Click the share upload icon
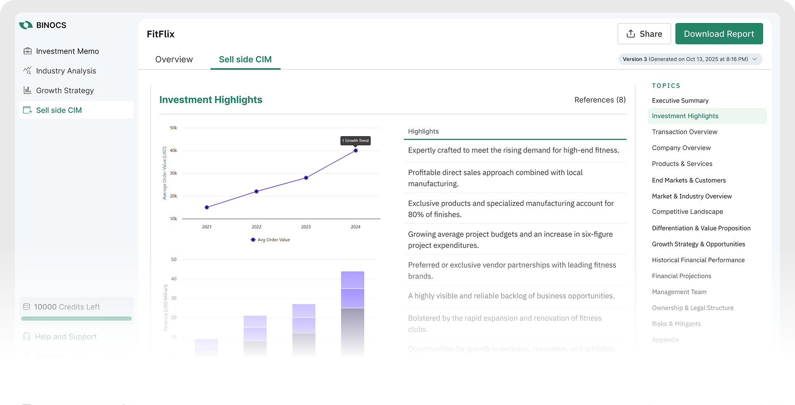Screen dimensions: 795x405 pyautogui.click(x=631, y=34)
